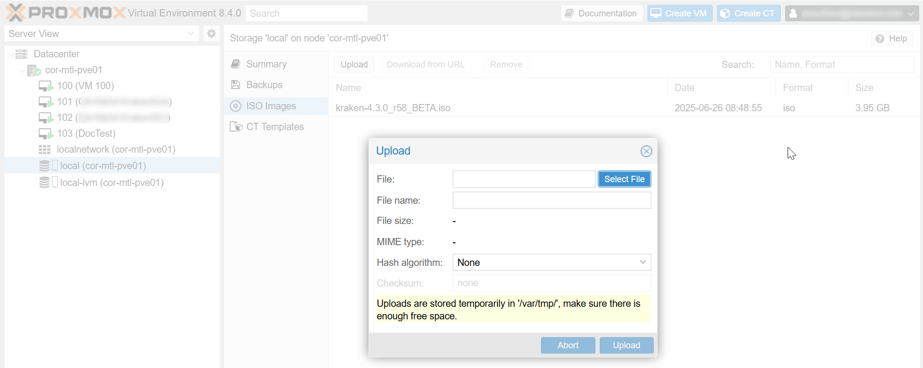The height and width of the screenshot is (368, 923).
Task: Collapse the cor-mtl-pve01 tree node
Action: click(x=23, y=70)
